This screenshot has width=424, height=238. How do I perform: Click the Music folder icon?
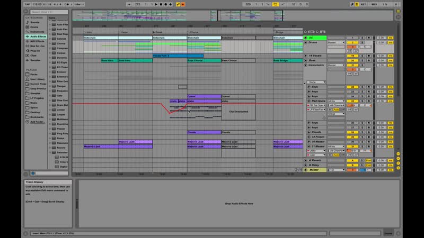(x=28, y=103)
